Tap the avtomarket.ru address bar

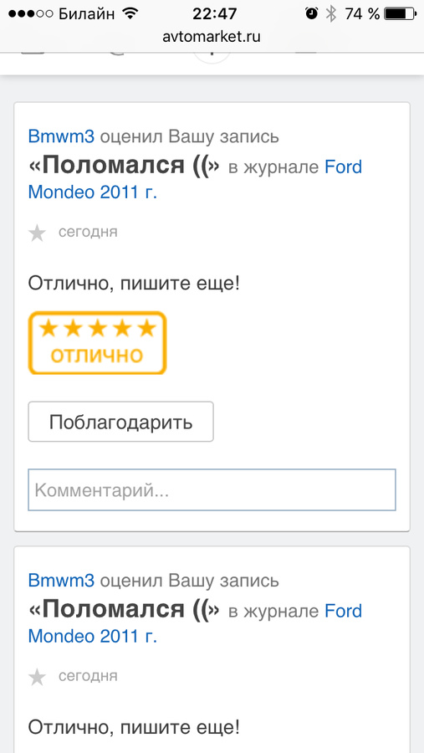212,37
